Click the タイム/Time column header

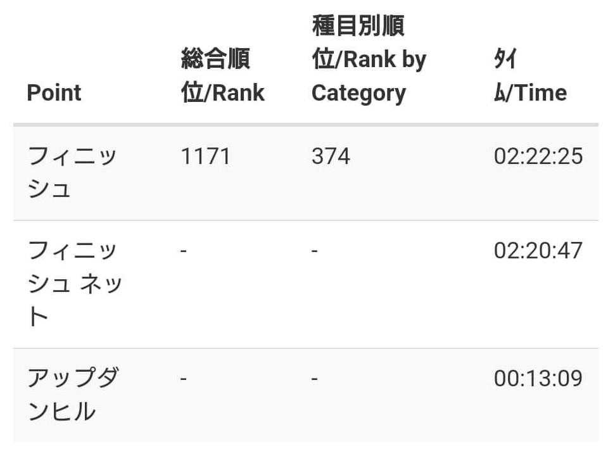click(x=529, y=76)
